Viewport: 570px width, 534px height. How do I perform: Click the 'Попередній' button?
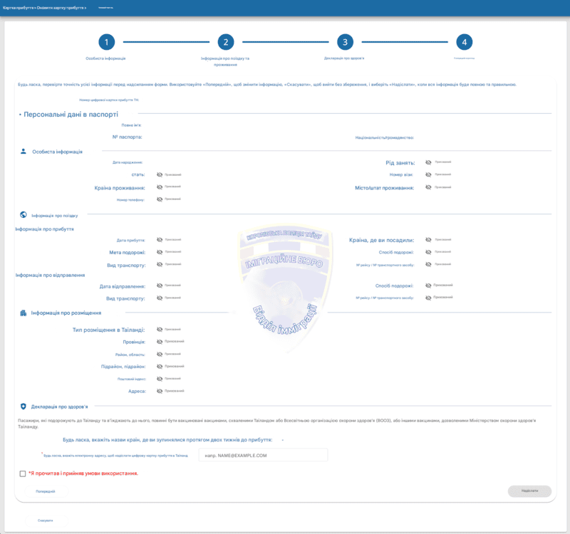pyautogui.click(x=46, y=491)
